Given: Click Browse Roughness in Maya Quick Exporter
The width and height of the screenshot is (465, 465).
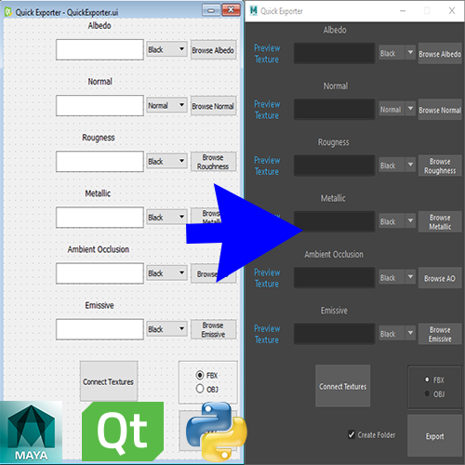Looking at the screenshot, I should coord(440,166).
